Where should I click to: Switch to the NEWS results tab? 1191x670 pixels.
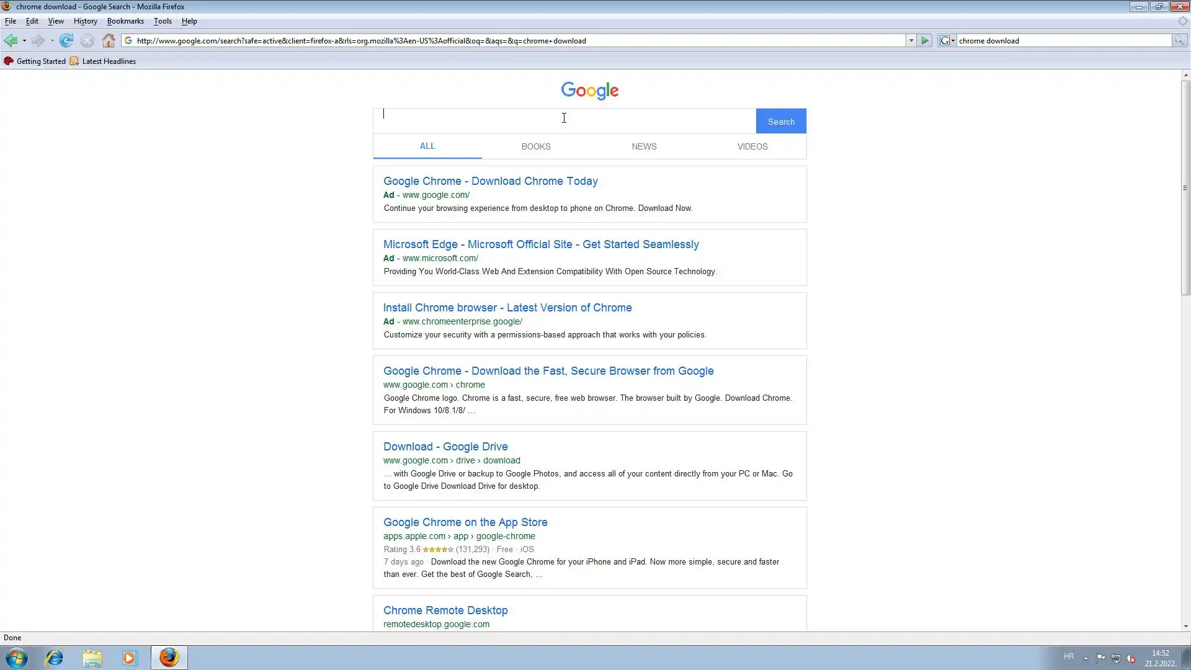pyautogui.click(x=644, y=147)
